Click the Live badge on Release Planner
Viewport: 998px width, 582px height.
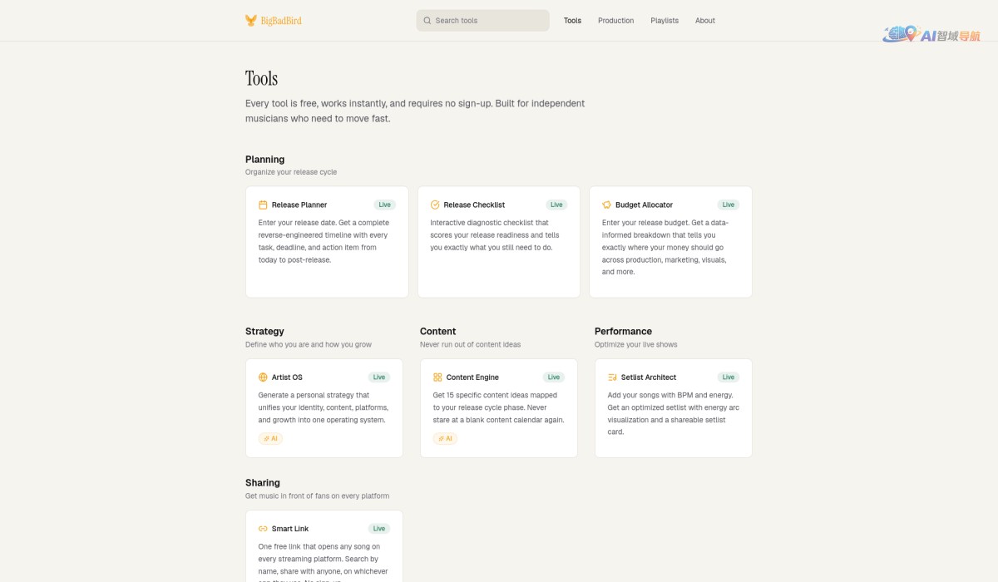[384, 205]
